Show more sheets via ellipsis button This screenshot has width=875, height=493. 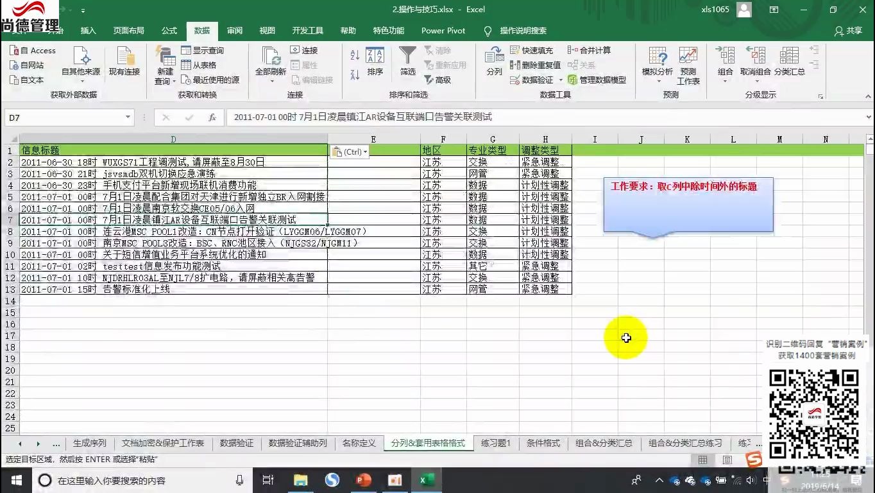[56, 444]
